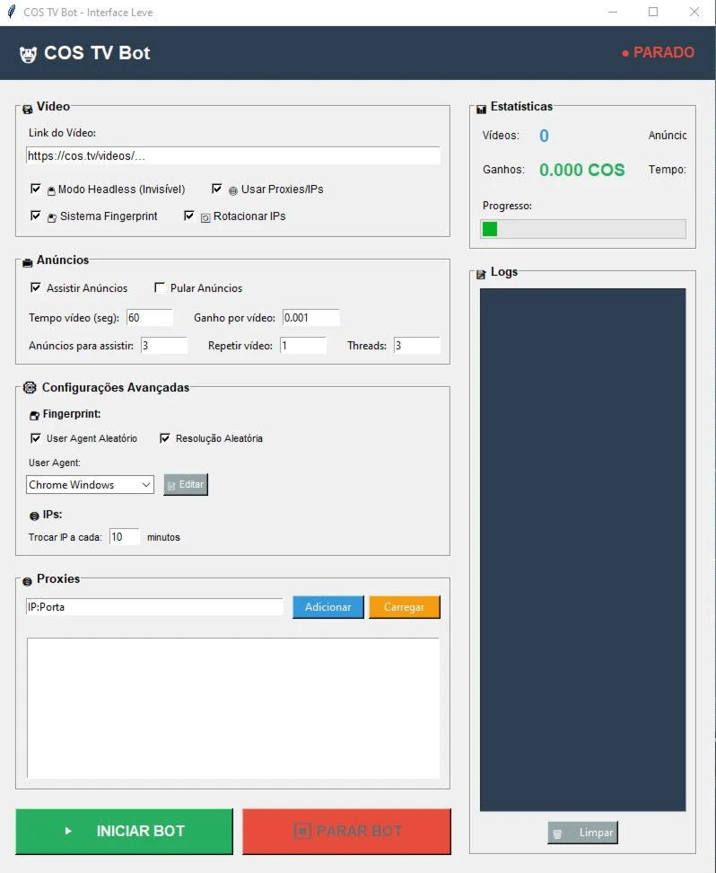Click the Threads input field

[x=416, y=346]
